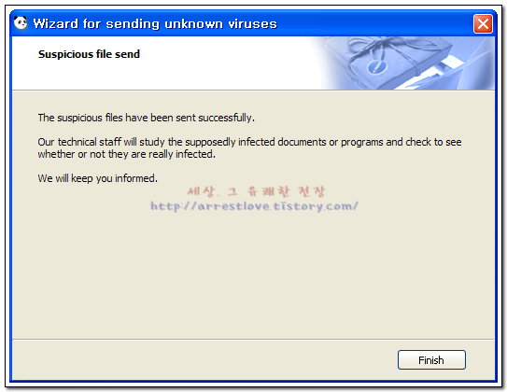Close the virus sending wizard window
The height and width of the screenshot is (392, 507).
(x=483, y=24)
